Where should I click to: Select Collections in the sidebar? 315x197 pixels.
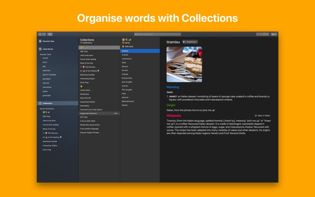click(57, 103)
